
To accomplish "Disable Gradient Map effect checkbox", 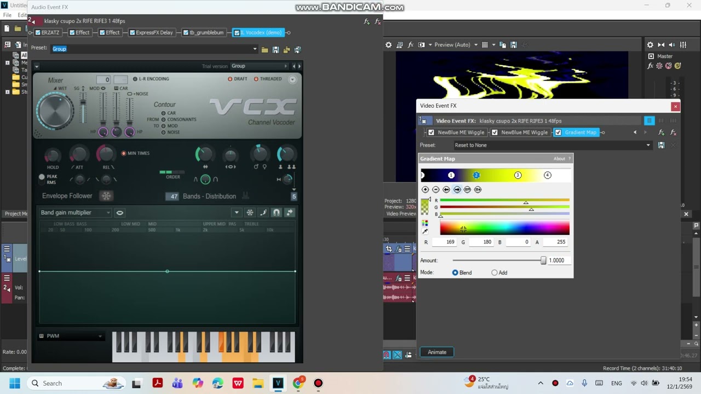I will tap(558, 132).
